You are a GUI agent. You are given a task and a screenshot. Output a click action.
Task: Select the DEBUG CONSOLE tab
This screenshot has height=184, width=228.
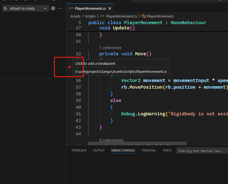(x=123, y=150)
